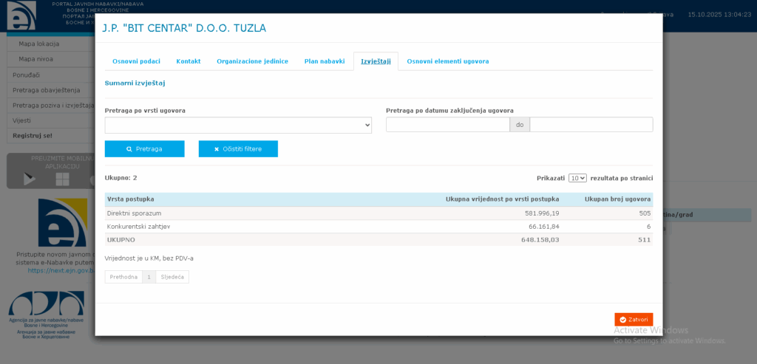The width and height of the screenshot is (757, 364).
Task: Click the large e-Nabavke system logo
Action: click(x=62, y=222)
